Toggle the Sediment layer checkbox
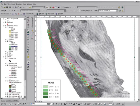 [6, 22]
